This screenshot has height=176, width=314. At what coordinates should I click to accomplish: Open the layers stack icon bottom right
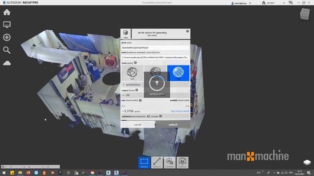307,162
